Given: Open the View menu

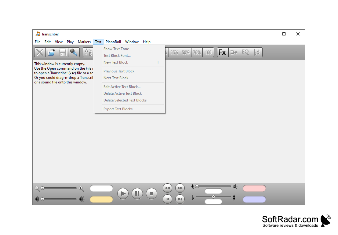Looking at the screenshot, I should click(59, 42).
